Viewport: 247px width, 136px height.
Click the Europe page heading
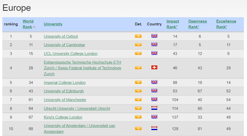pos(17,8)
